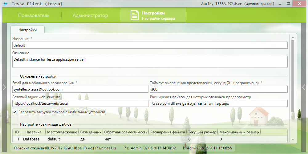Click the vertical scrollbar thumb
Screen dimensions: 308x154
tap(293, 76)
